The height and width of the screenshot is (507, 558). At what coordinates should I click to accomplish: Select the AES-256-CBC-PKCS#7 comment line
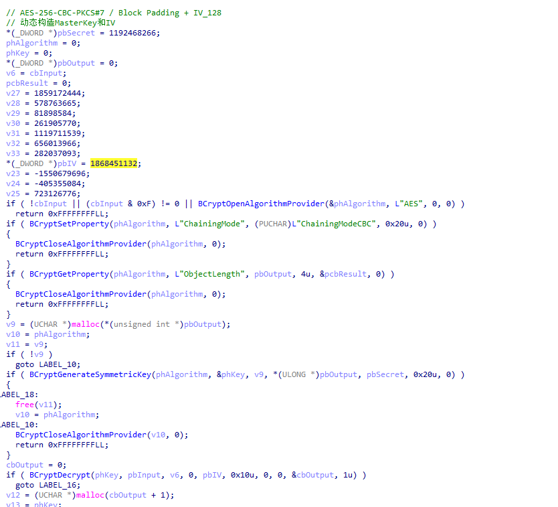click(x=114, y=13)
